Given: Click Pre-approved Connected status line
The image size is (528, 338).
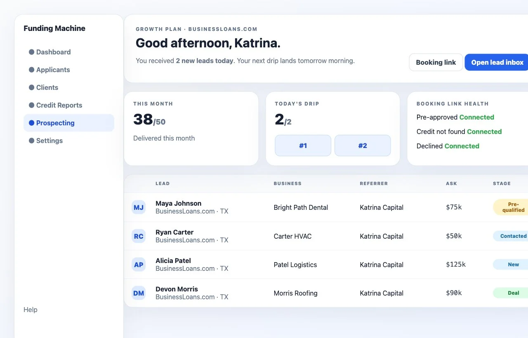Looking at the screenshot, I should click(x=455, y=117).
